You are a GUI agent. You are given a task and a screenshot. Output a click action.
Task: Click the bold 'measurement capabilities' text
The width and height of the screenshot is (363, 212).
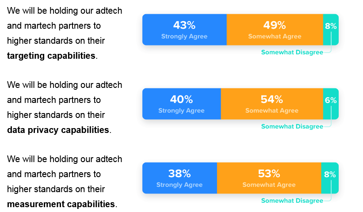coord(61,204)
